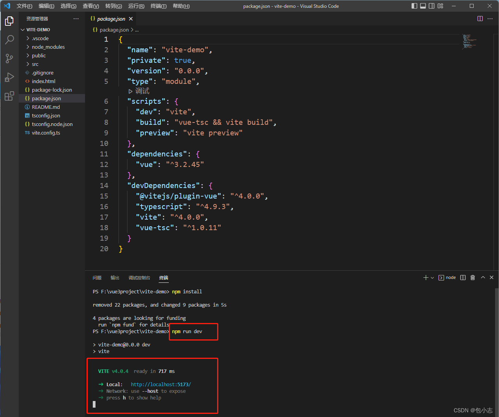Click the breadcrumb ellipsis segment
Viewport: 499px width, 417px height.
(137, 30)
